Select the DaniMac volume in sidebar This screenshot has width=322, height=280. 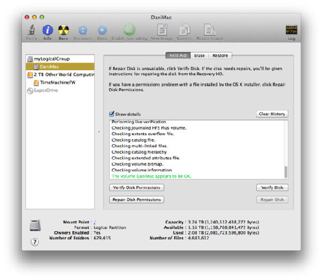(60, 67)
